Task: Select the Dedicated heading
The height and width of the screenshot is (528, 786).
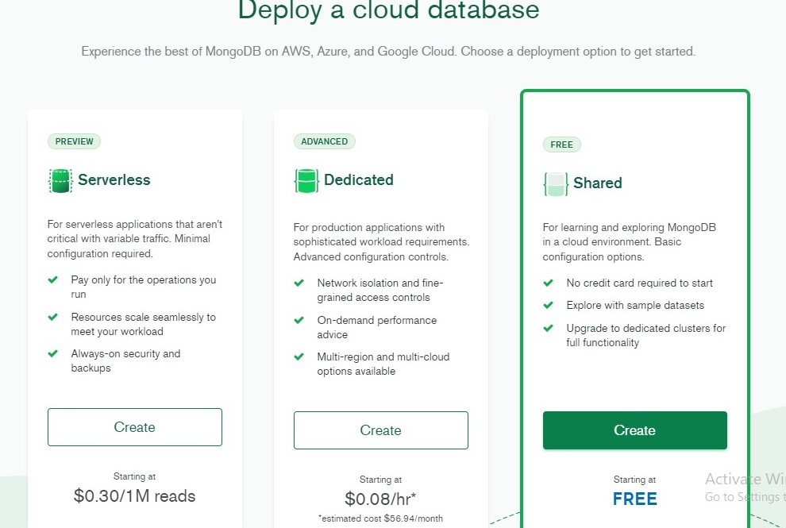Action: [358, 179]
